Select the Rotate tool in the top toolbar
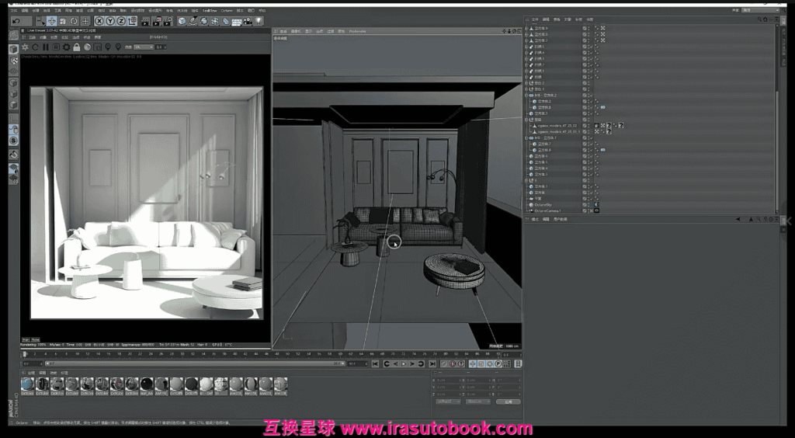 click(x=76, y=21)
